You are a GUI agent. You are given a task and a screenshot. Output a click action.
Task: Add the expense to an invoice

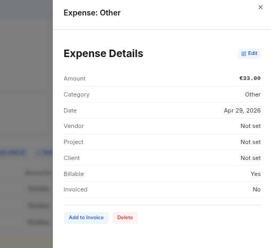(x=86, y=218)
